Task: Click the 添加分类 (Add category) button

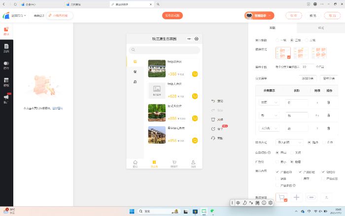Action: 308,78
